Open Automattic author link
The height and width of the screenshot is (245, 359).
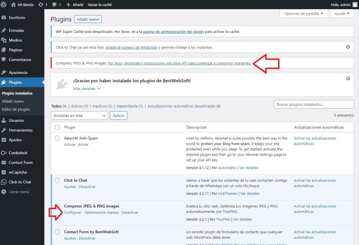point(227,168)
